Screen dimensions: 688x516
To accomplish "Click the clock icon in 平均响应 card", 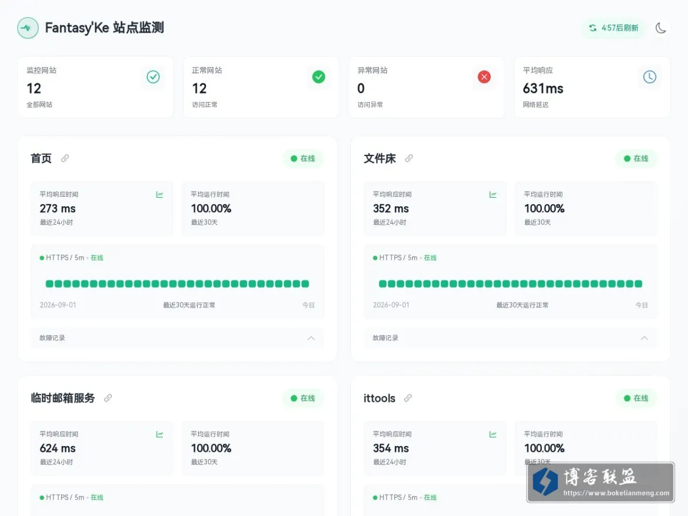I will (x=650, y=77).
